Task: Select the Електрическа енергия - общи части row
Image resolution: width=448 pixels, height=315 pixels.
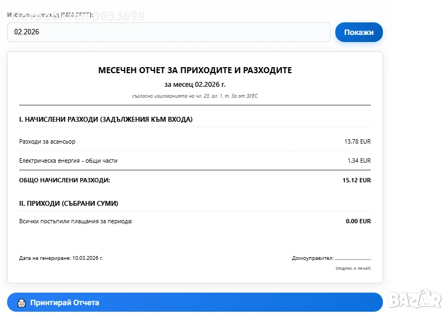Action: click(68, 161)
